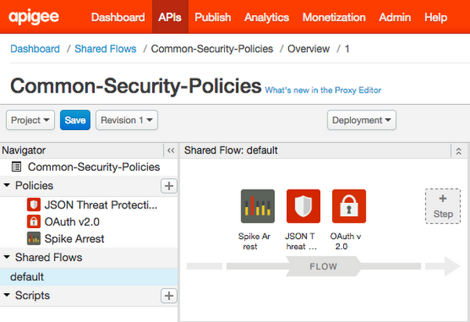Open What's new in the Proxy Editor link

tap(323, 90)
